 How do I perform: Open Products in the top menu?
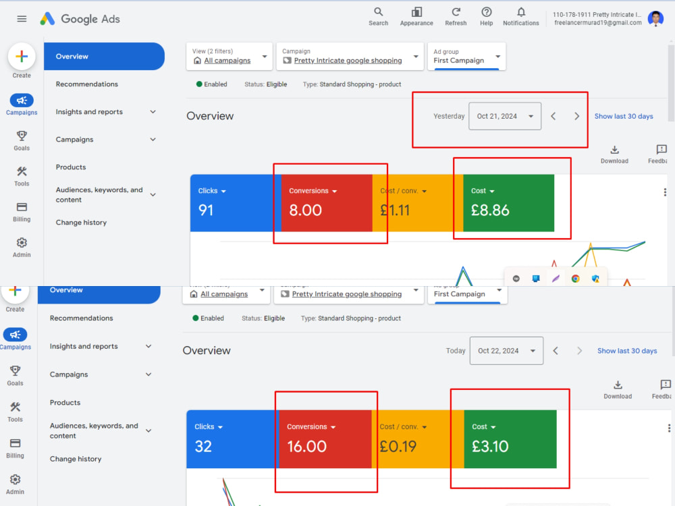71,167
